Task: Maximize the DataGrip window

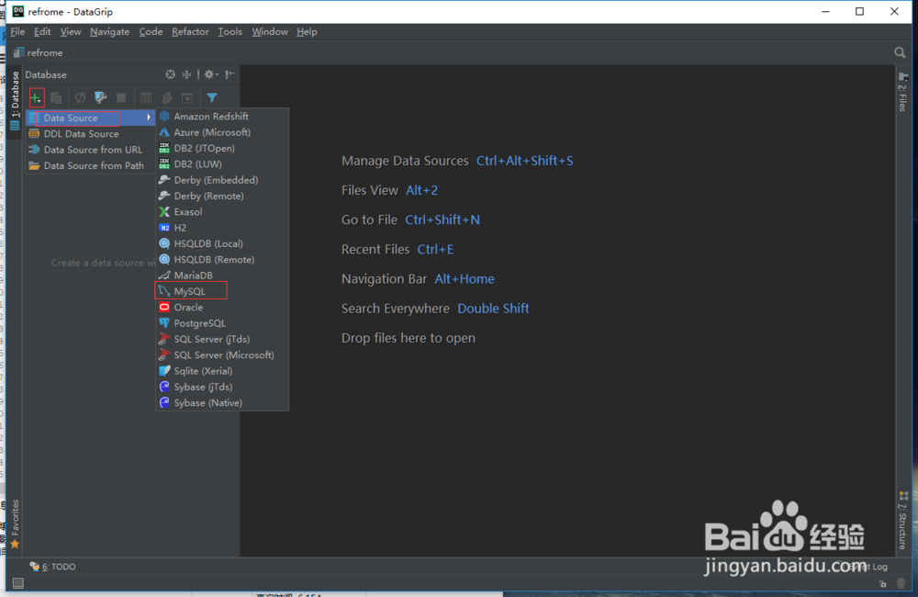Action: (859, 12)
